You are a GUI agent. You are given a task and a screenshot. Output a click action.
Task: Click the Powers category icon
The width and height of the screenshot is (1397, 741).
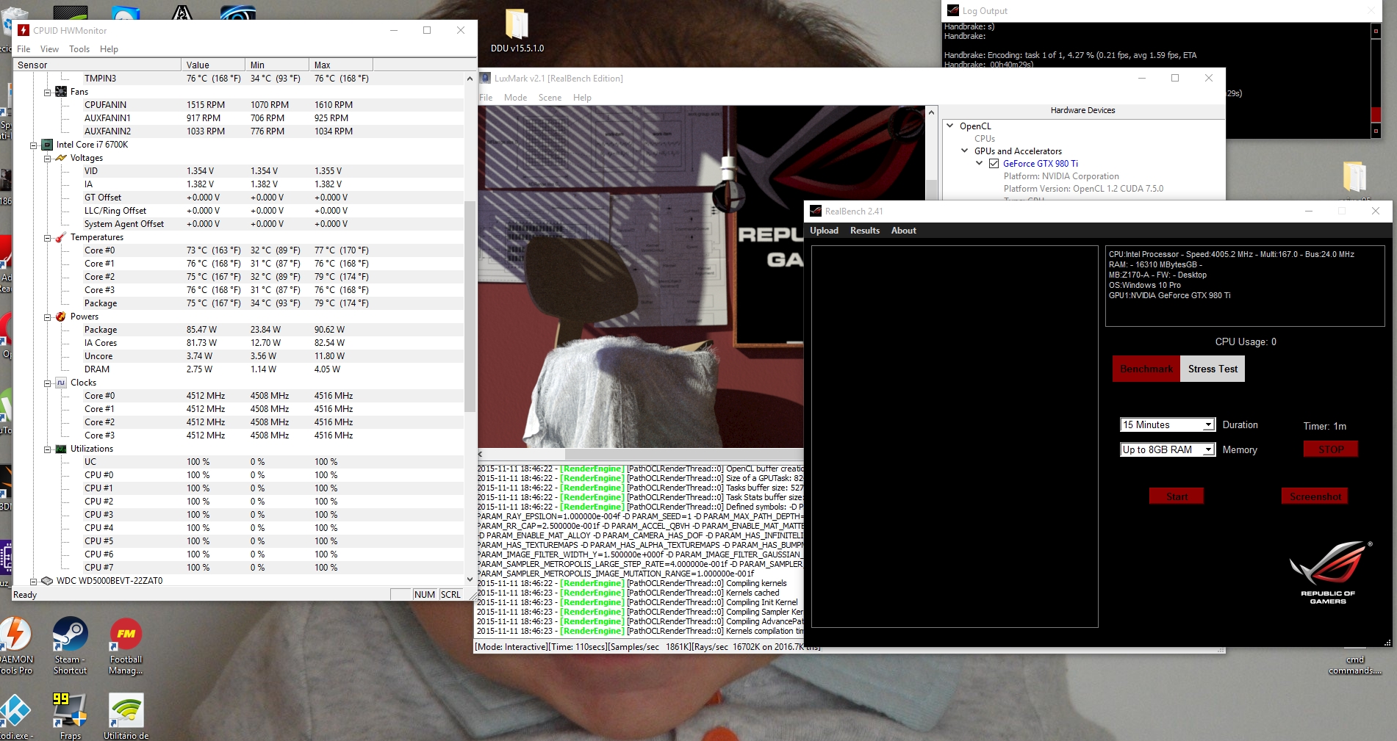(61, 317)
